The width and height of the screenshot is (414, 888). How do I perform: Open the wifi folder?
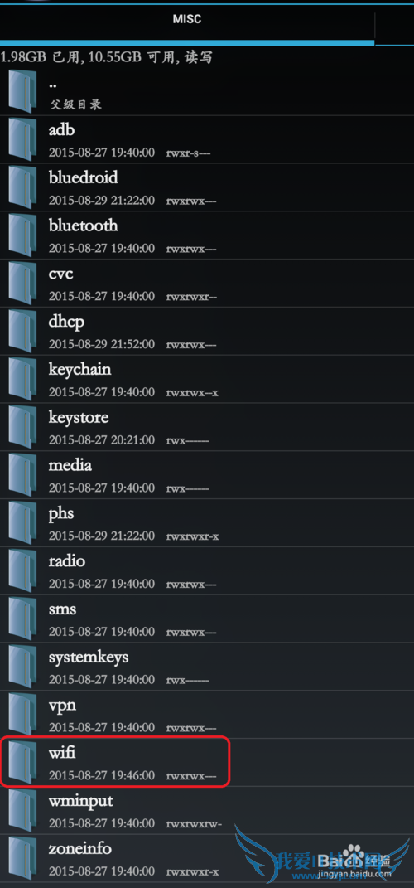point(207,762)
